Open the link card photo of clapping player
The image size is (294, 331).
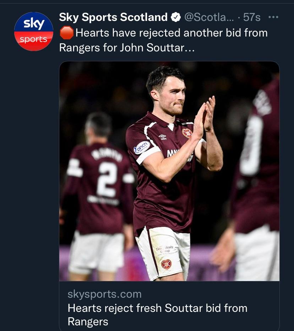(169, 171)
